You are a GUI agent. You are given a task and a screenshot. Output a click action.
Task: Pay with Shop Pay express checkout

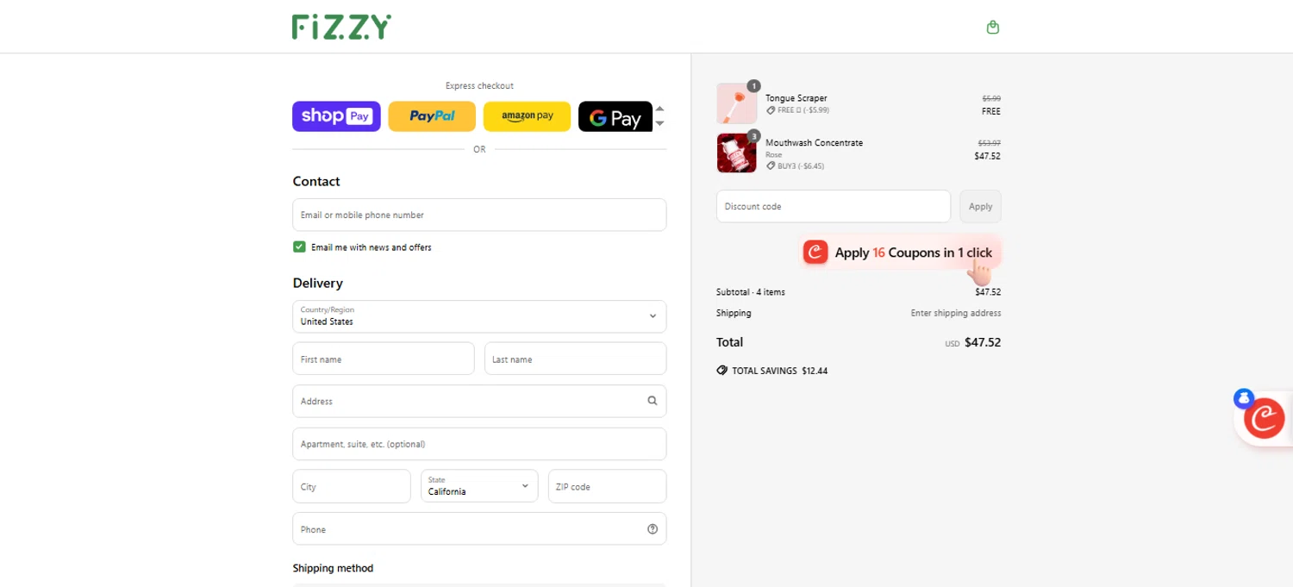(x=336, y=116)
